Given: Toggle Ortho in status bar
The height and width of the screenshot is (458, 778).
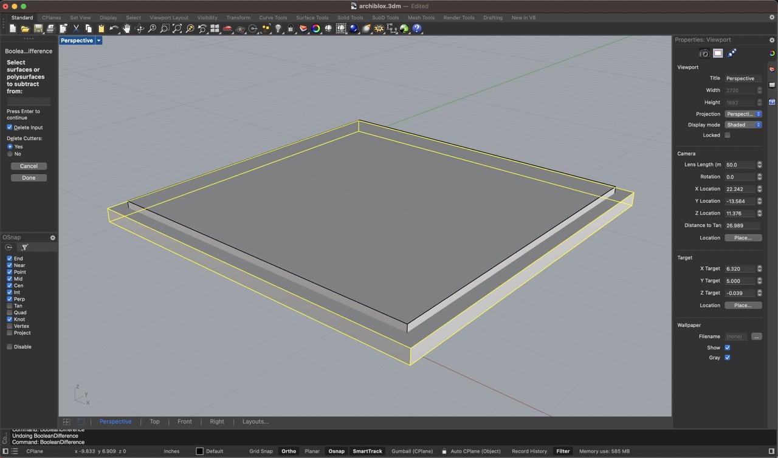Looking at the screenshot, I should tap(289, 451).
